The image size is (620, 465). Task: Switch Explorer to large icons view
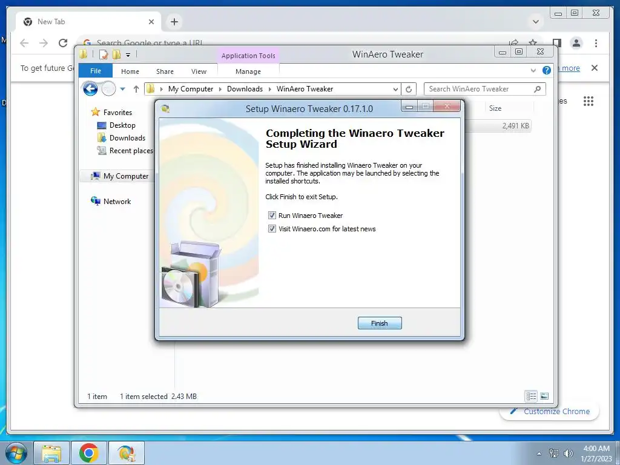click(x=544, y=396)
